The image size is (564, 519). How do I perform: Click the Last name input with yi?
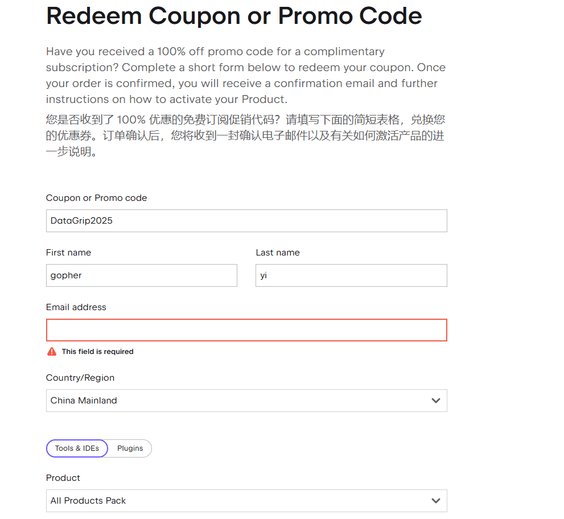(x=351, y=275)
